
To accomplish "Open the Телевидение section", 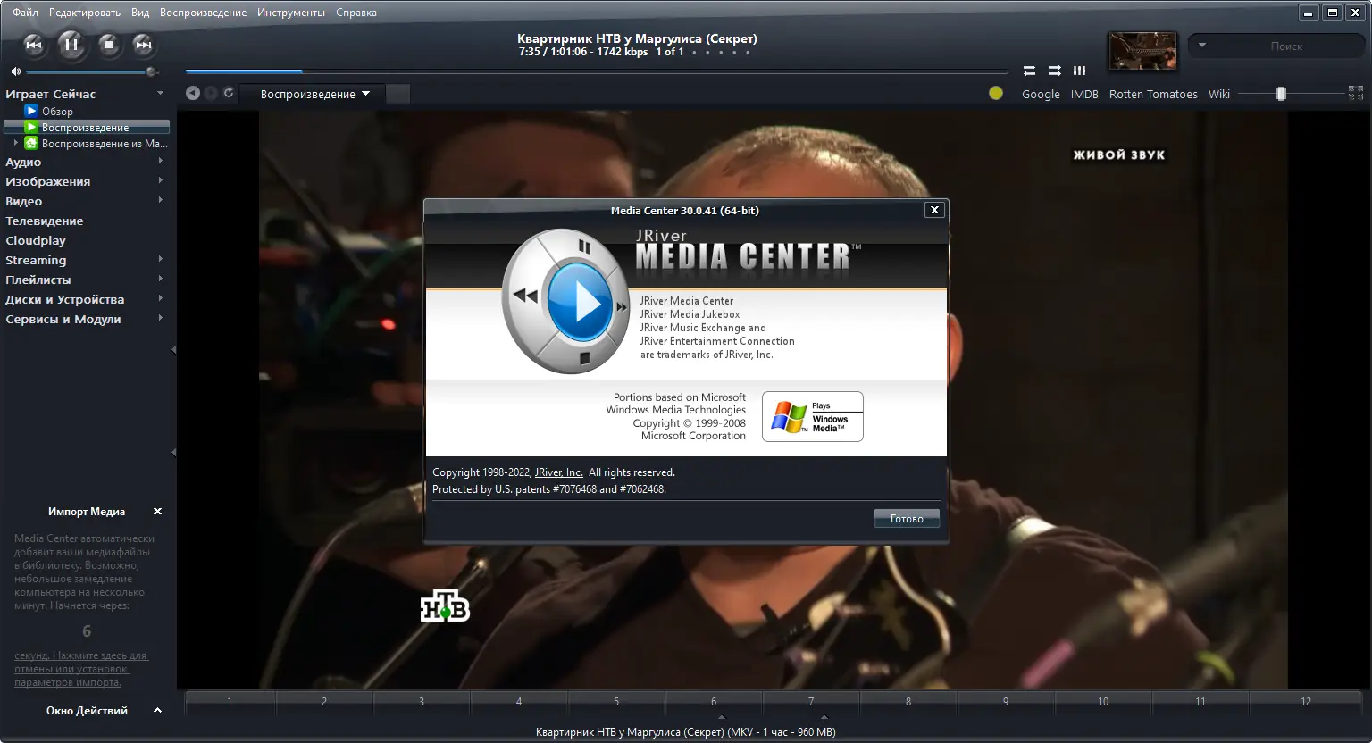I will pyautogui.click(x=45, y=221).
